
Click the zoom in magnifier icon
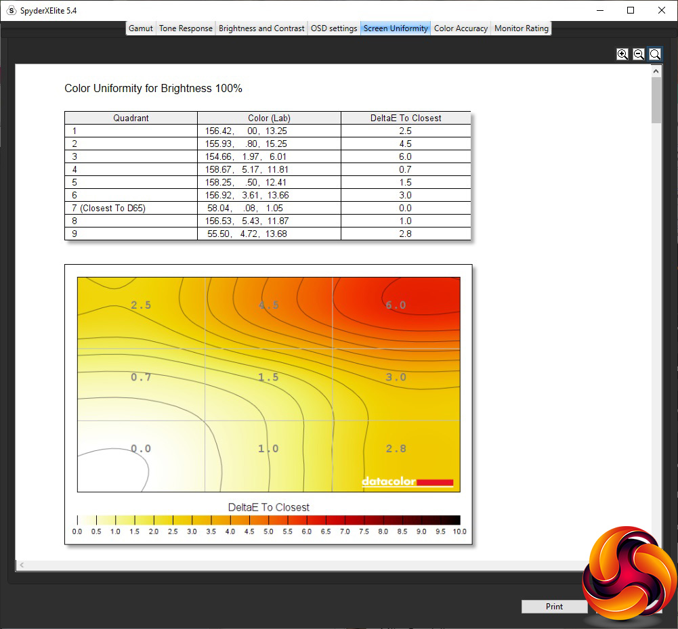622,54
